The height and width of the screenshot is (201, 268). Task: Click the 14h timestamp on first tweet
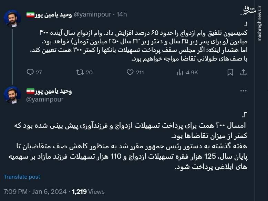tap(122, 14)
